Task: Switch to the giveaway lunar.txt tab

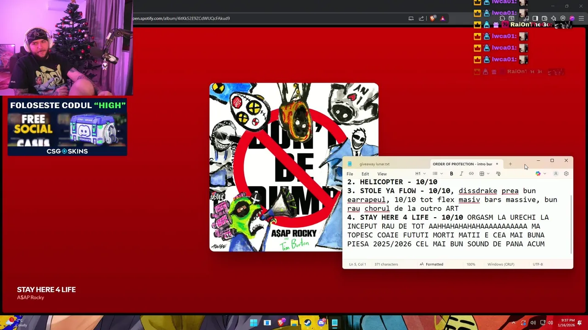Action: 374,164
